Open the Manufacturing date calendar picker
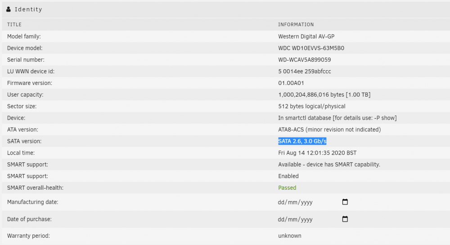The image size is (450, 245). coord(345,202)
